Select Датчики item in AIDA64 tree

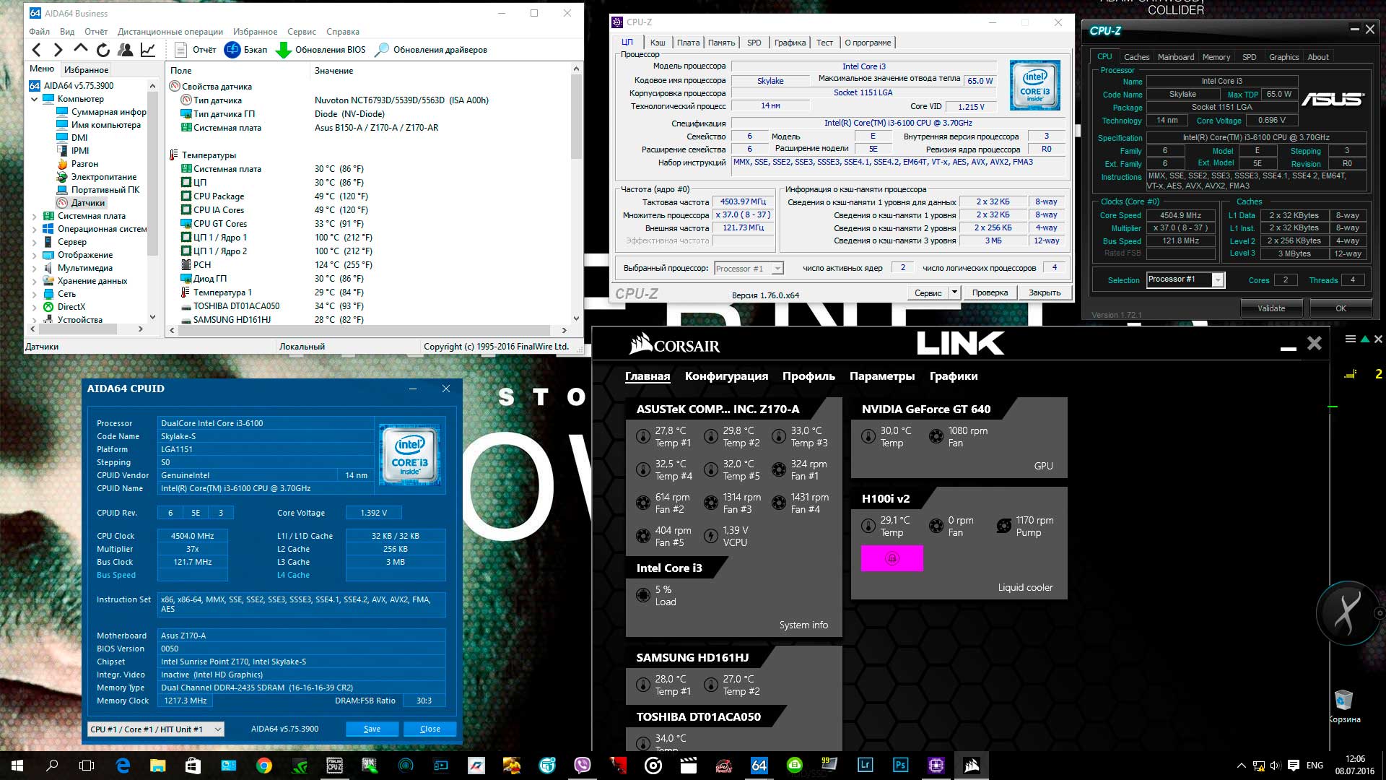(87, 203)
